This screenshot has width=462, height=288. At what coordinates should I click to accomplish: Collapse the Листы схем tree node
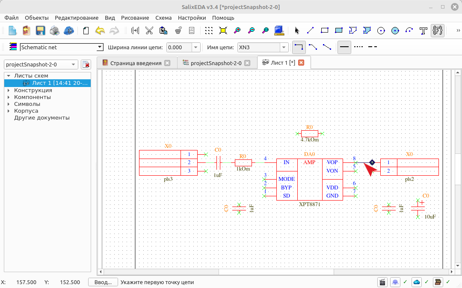[x=9, y=76]
